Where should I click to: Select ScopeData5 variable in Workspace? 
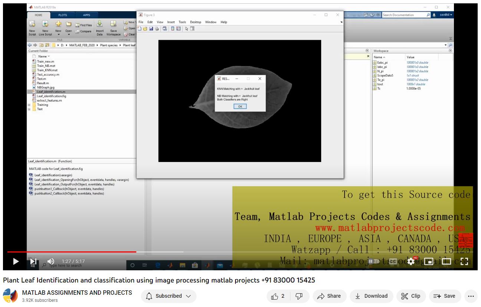tap(385, 75)
